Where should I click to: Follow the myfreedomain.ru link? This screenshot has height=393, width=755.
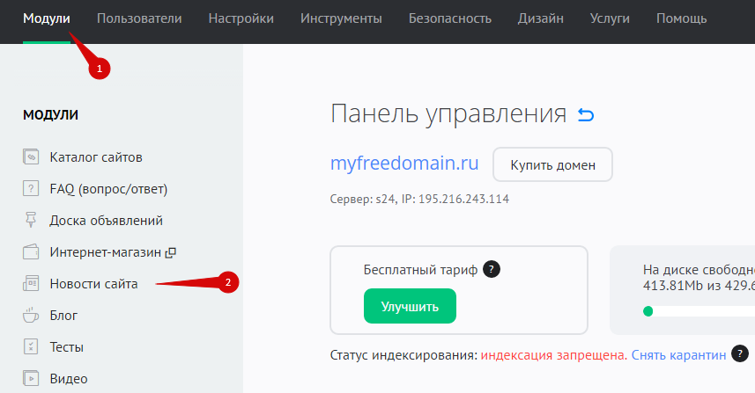tap(404, 164)
